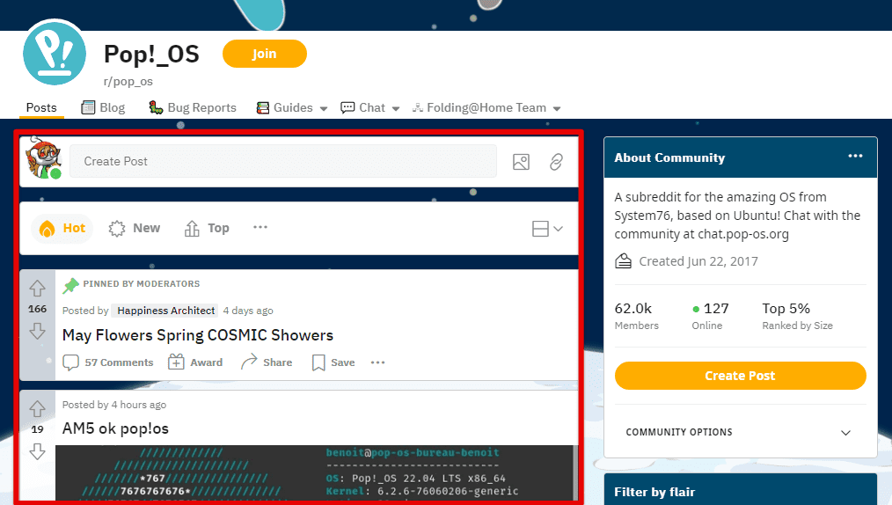Open the Blog tab

[x=103, y=107]
